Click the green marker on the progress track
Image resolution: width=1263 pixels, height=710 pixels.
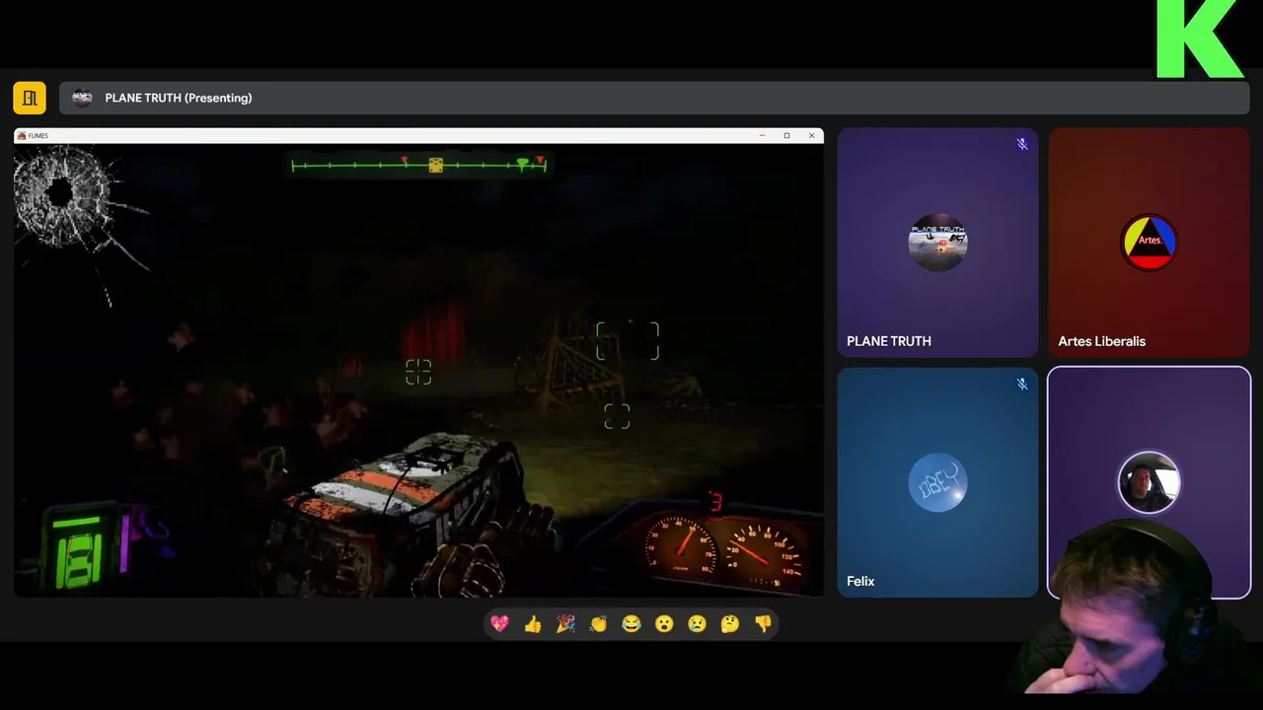pyautogui.click(x=522, y=165)
